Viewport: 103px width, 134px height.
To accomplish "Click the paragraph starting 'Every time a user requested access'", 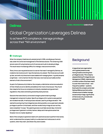I will point(37,76).
